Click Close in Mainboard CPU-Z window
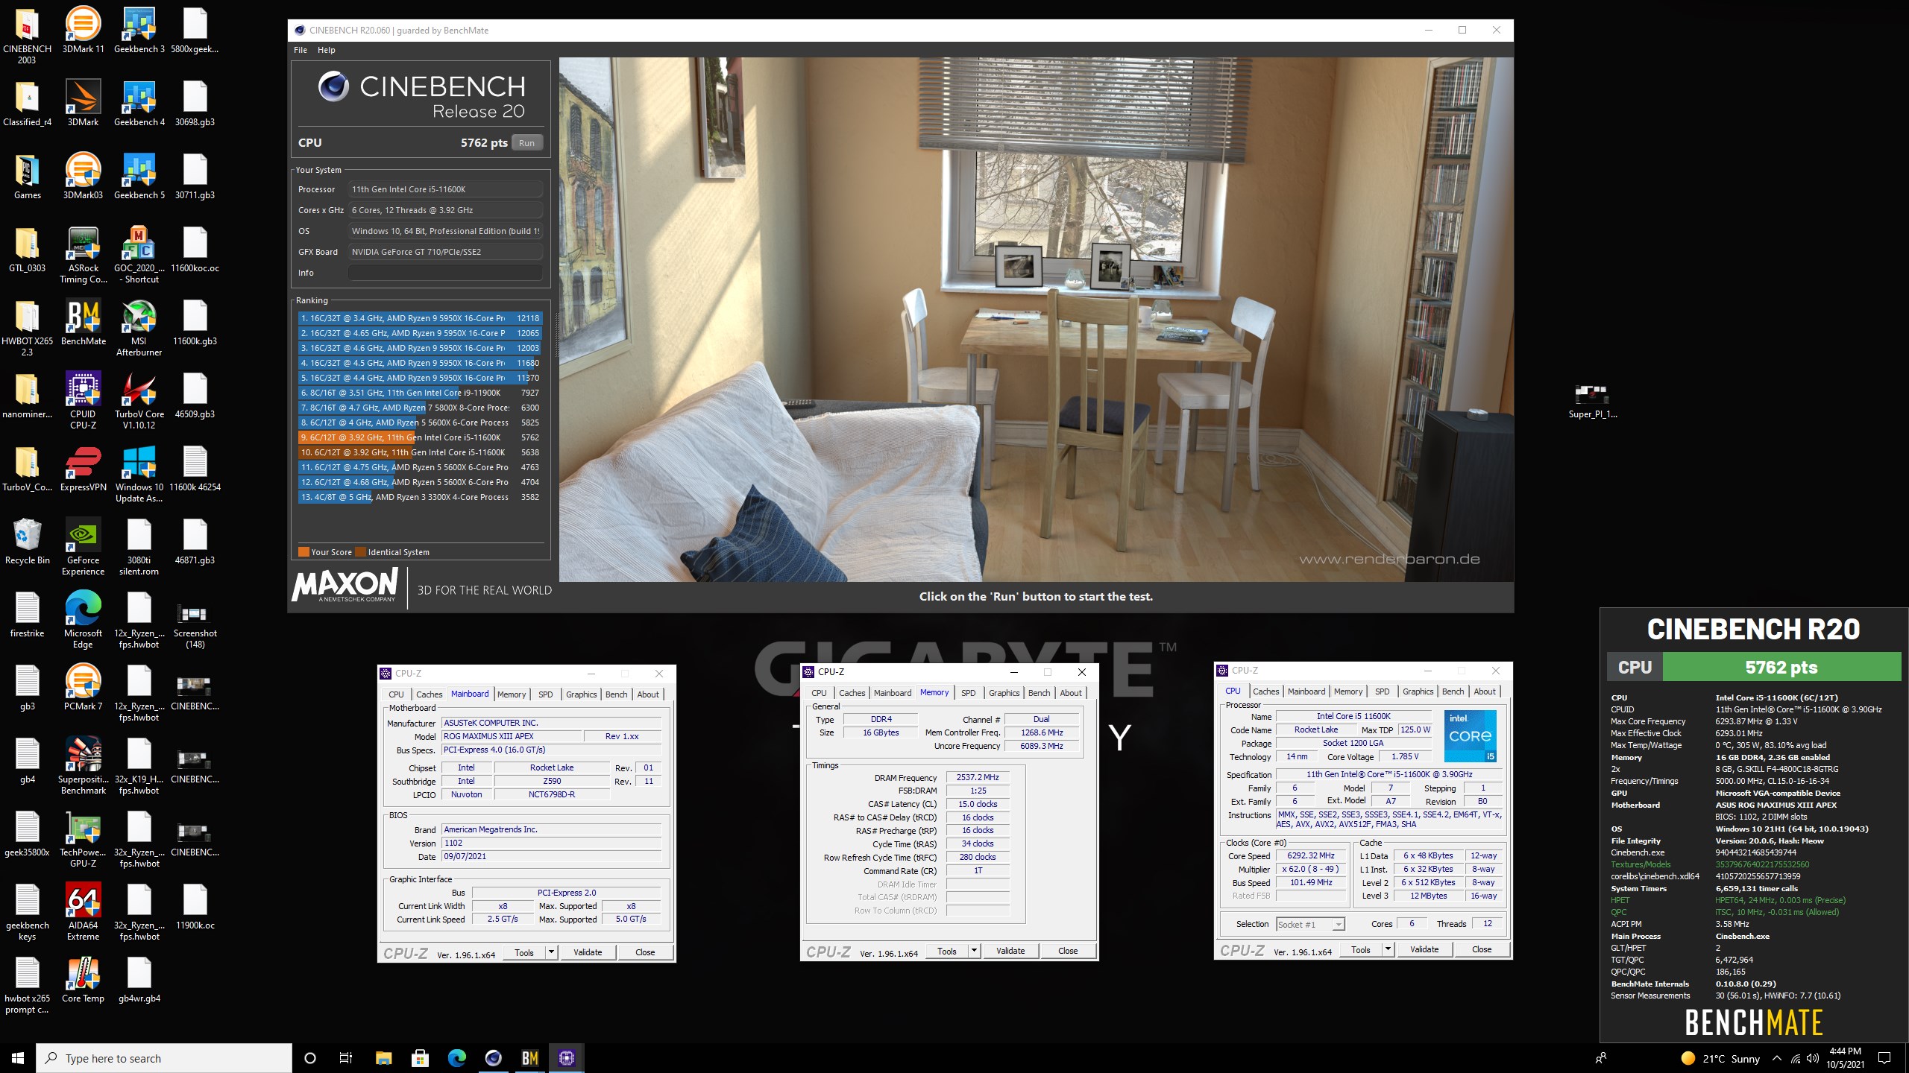 (645, 952)
